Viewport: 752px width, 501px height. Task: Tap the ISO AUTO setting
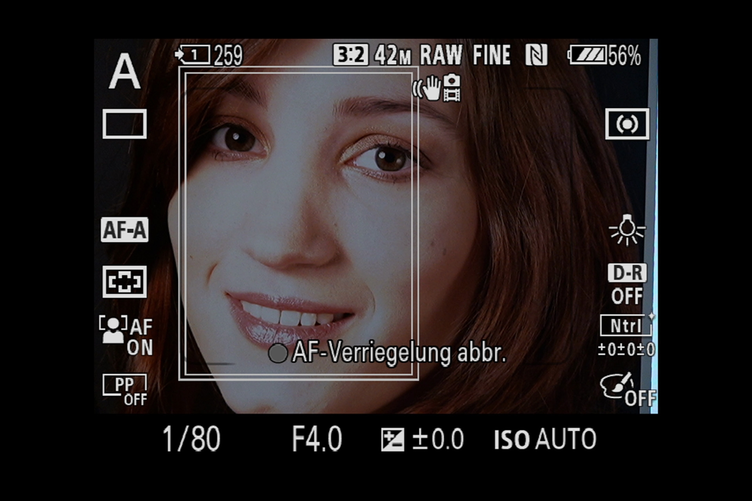pos(545,439)
